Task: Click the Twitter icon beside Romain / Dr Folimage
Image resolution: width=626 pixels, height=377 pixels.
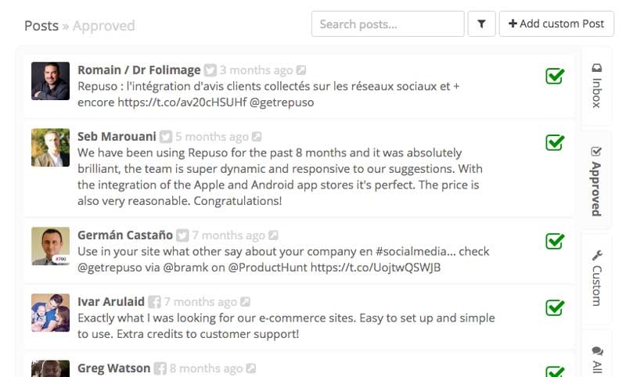Action: point(210,70)
